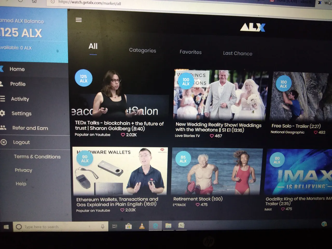Click Logout in sidebar

22,142
